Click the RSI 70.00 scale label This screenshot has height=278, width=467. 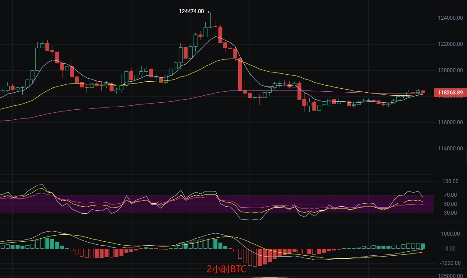point(450,195)
